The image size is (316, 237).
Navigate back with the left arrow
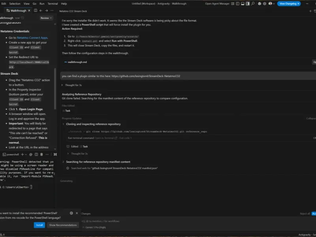point(41,11)
